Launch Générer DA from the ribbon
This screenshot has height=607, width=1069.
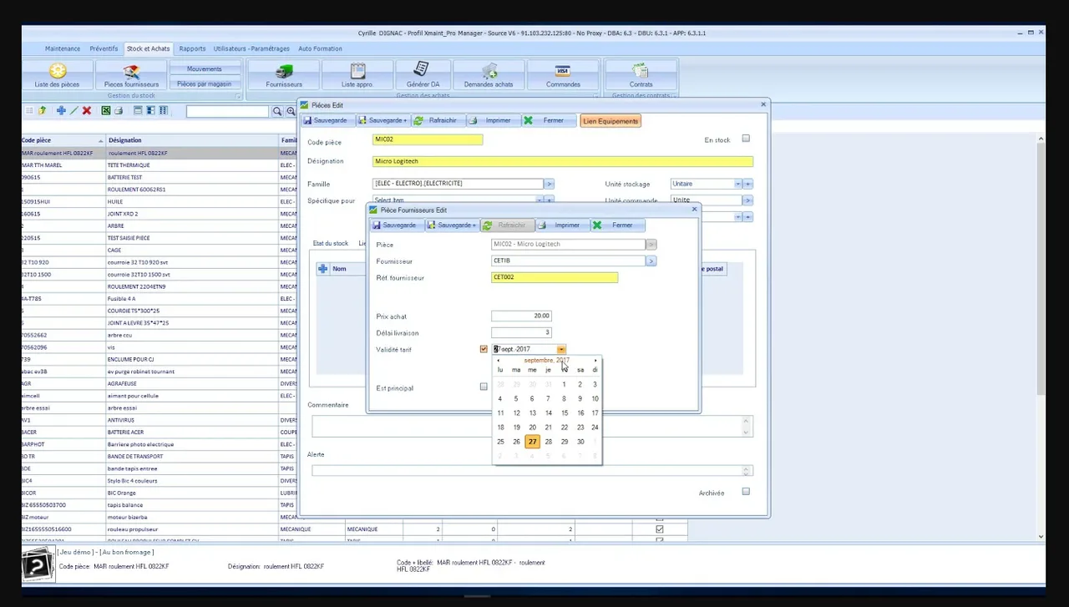click(423, 75)
